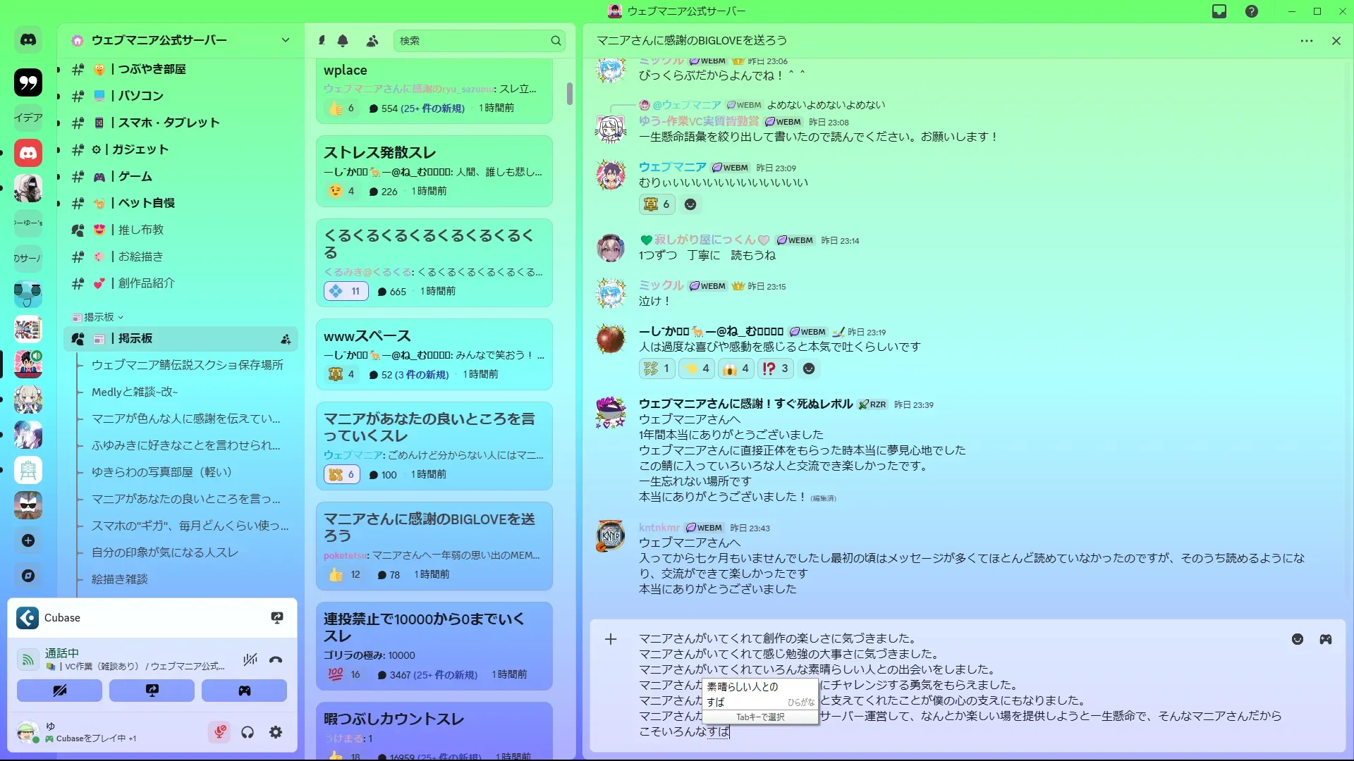Click the 検索 search field
Viewport: 1354px width, 761px height.
click(472, 41)
